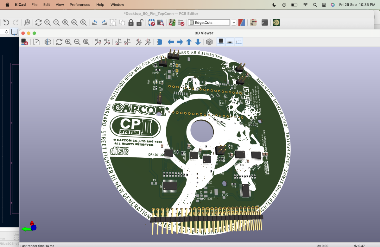Click the 'Last render time 14 ms' status text
Image resolution: width=380 pixels, height=247 pixels.
click(x=37, y=245)
